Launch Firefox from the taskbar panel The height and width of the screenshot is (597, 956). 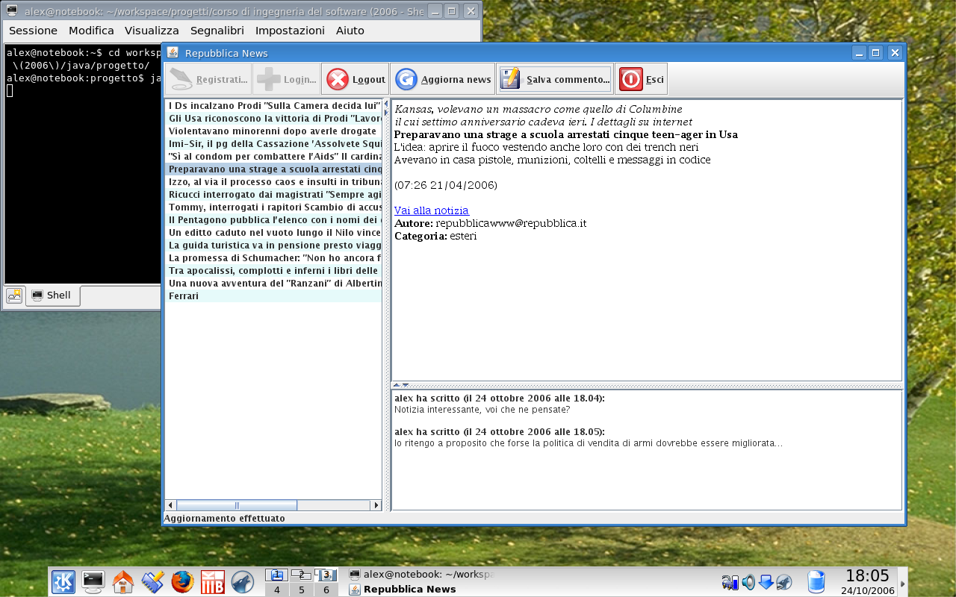coord(182,581)
